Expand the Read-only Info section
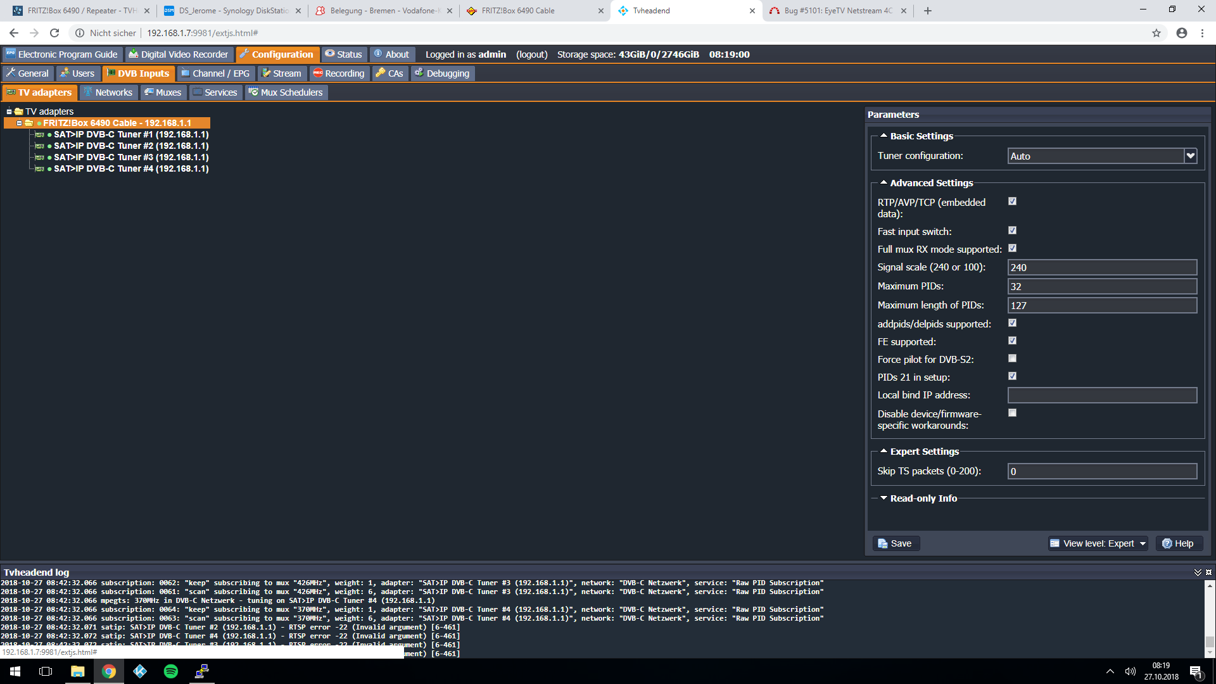Viewport: 1216px width, 684px height. 883,498
